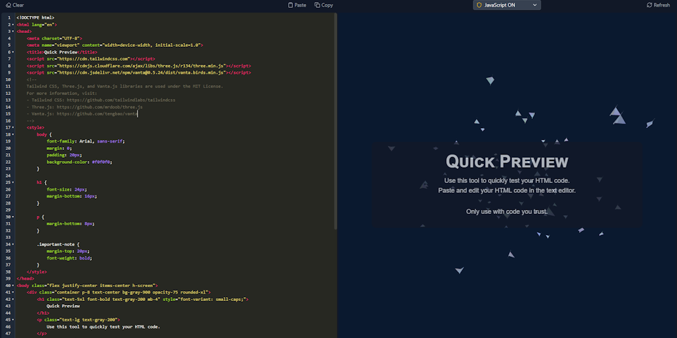Fold the body CSS rule on line 18
Screen dimensions: 677x338
click(x=13, y=134)
